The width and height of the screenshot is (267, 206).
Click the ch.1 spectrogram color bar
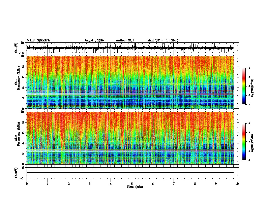click(x=244, y=86)
